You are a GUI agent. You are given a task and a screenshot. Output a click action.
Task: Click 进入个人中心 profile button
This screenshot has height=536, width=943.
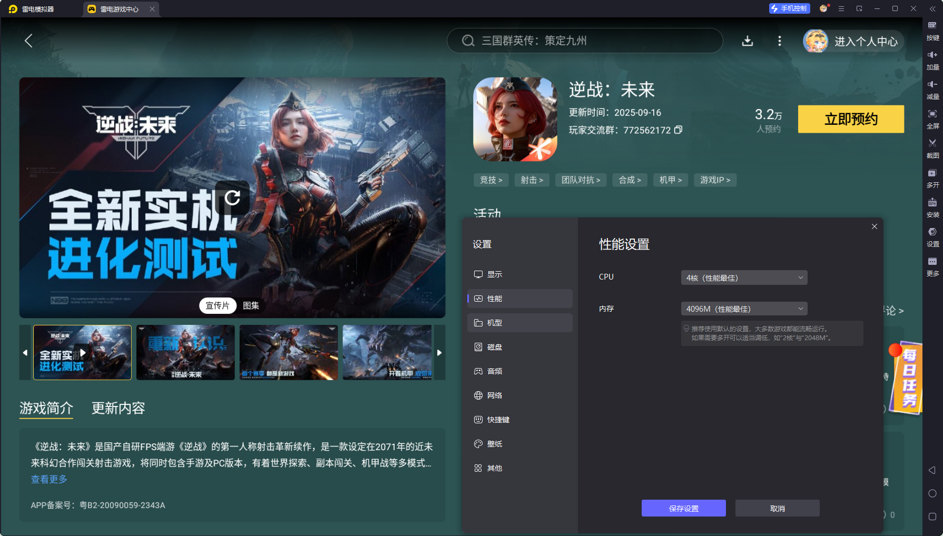tap(853, 41)
